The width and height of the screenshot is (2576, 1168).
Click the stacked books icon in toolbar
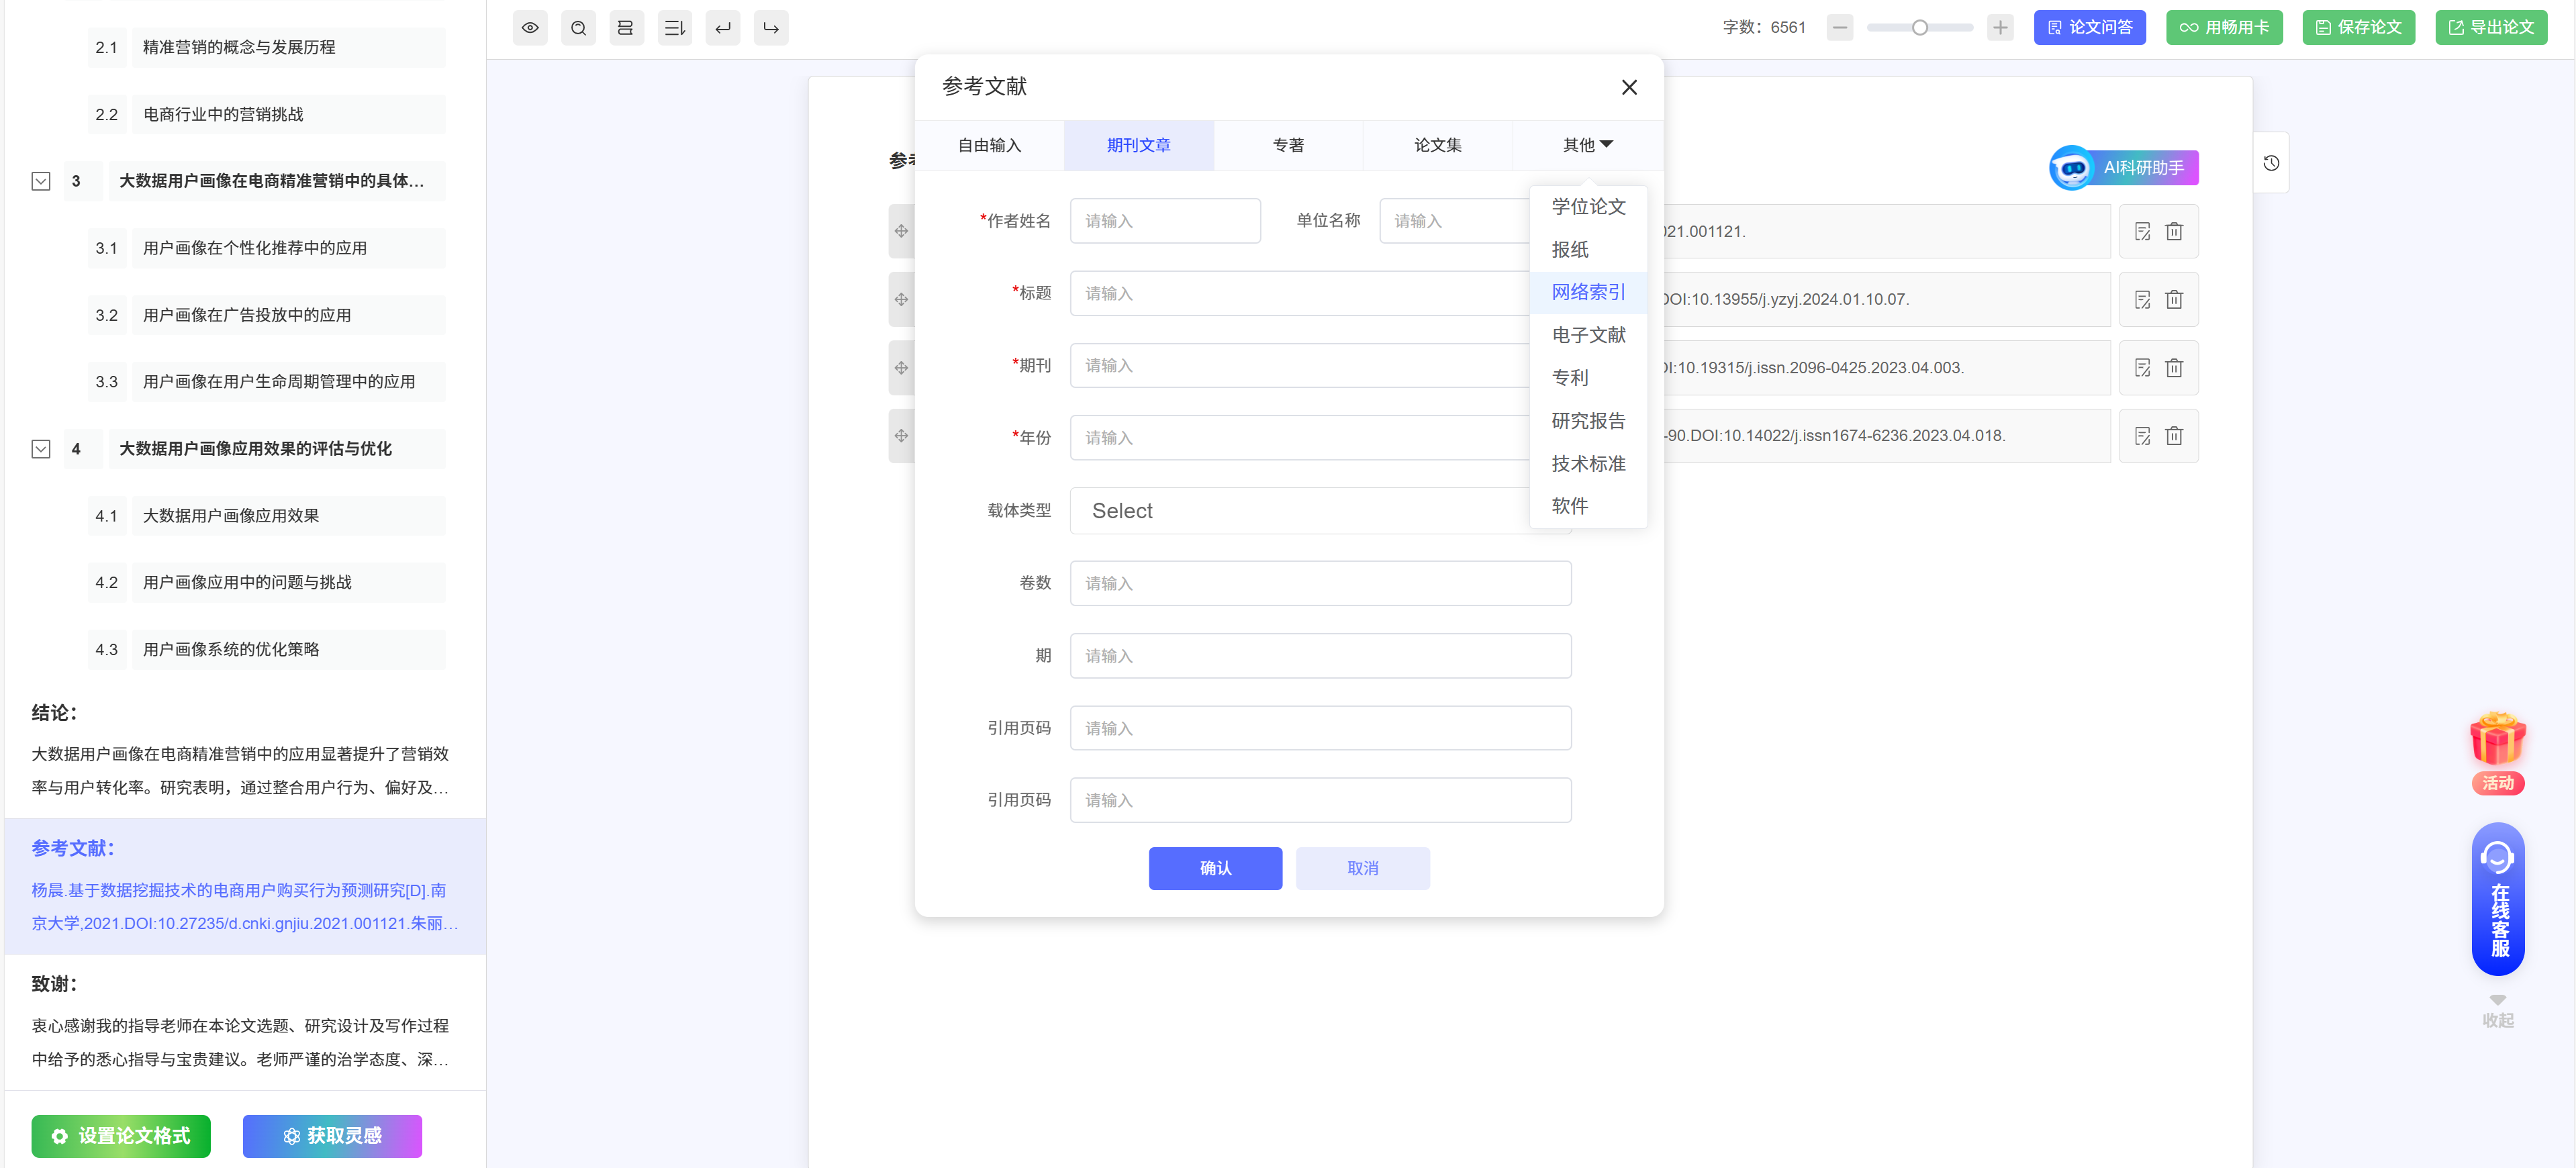(x=626, y=28)
